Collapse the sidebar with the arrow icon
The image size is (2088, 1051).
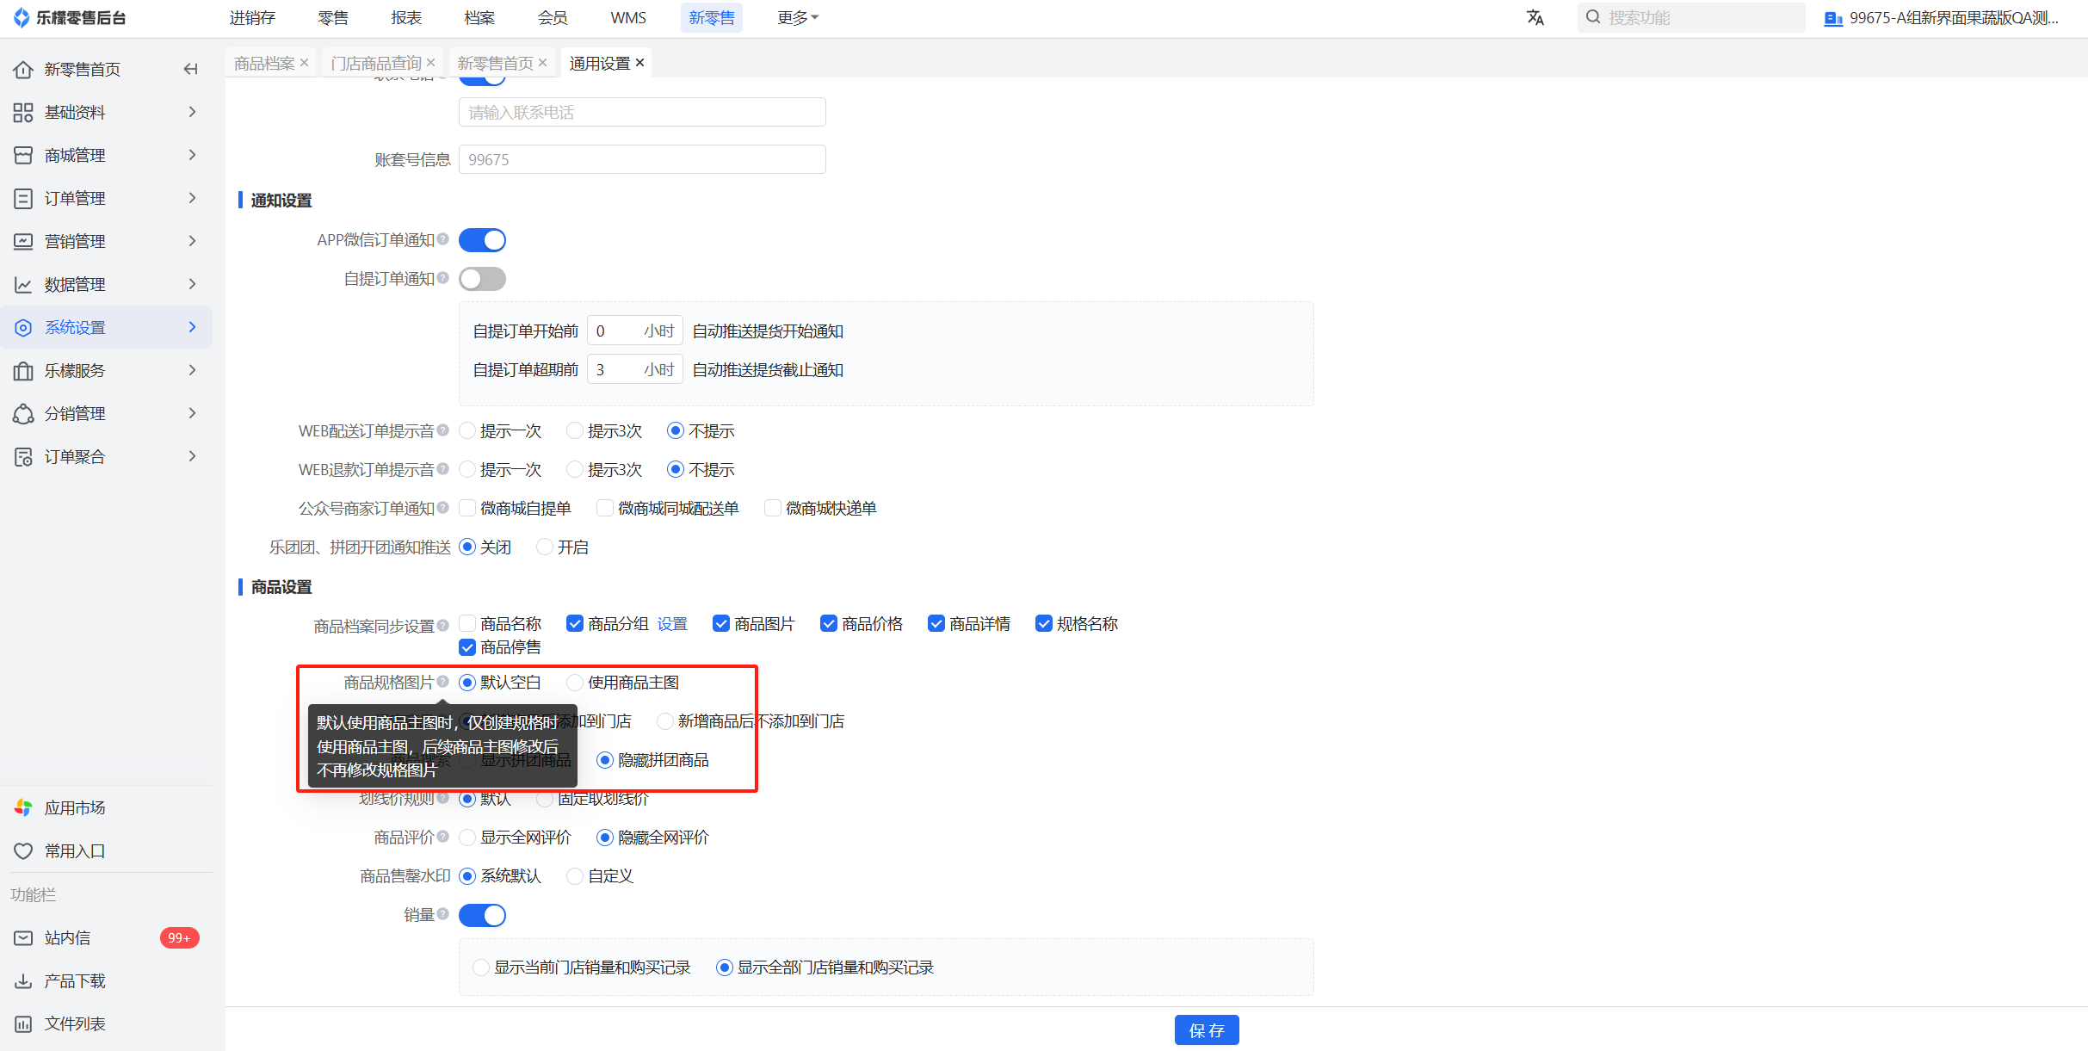click(x=191, y=69)
